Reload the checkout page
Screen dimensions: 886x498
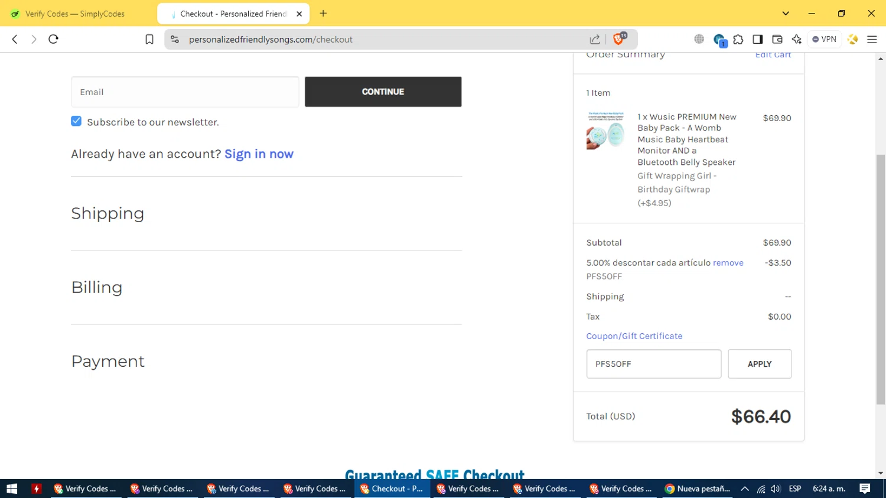click(53, 39)
